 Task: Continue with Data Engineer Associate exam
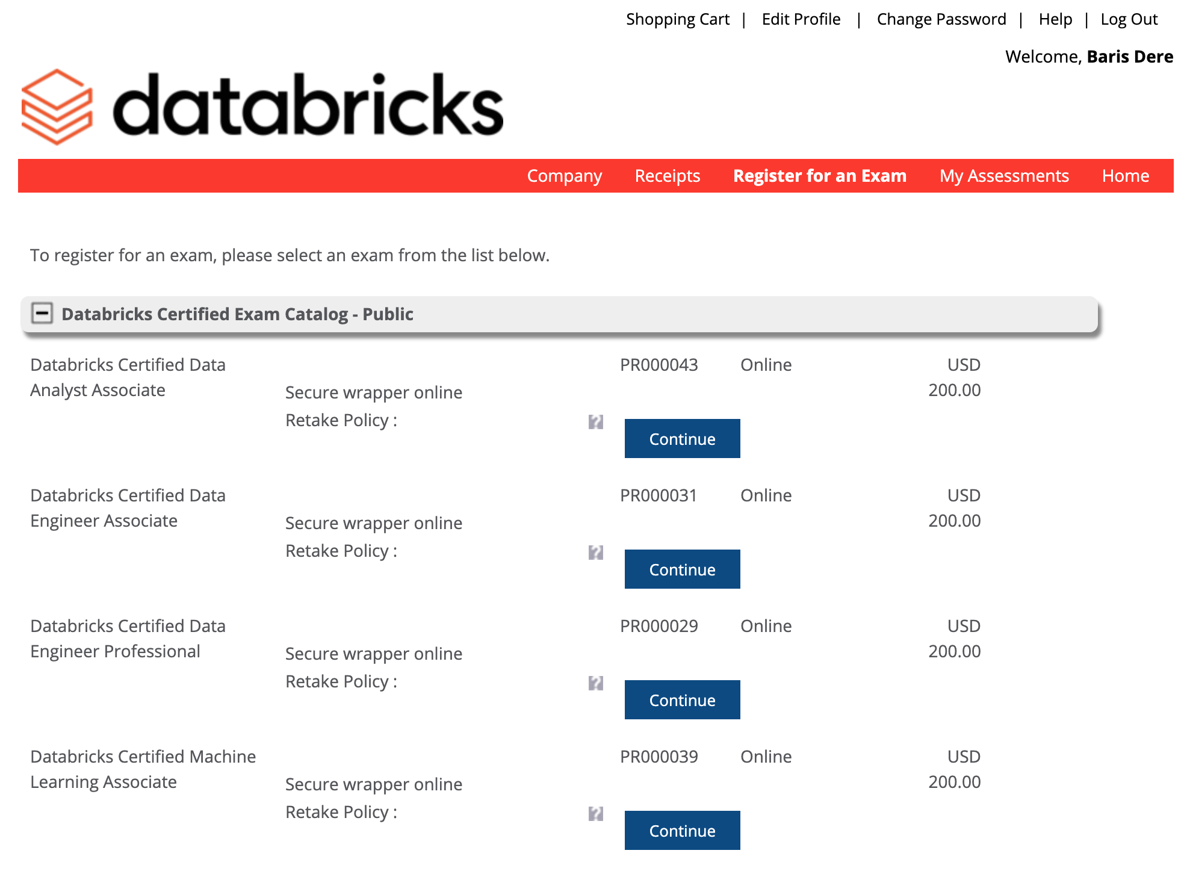[681, 569]
